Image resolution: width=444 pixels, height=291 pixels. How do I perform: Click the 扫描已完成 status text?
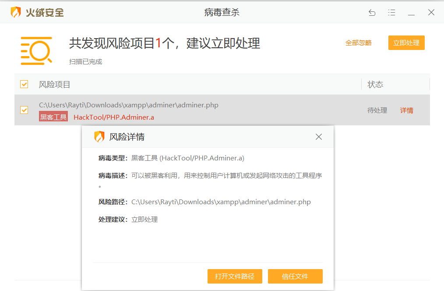tap(85, 62)
